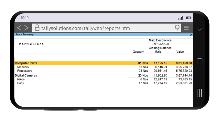Tap the phone's recent apps bars button
This screenshot has width=217, height=128.
point(200,93)
